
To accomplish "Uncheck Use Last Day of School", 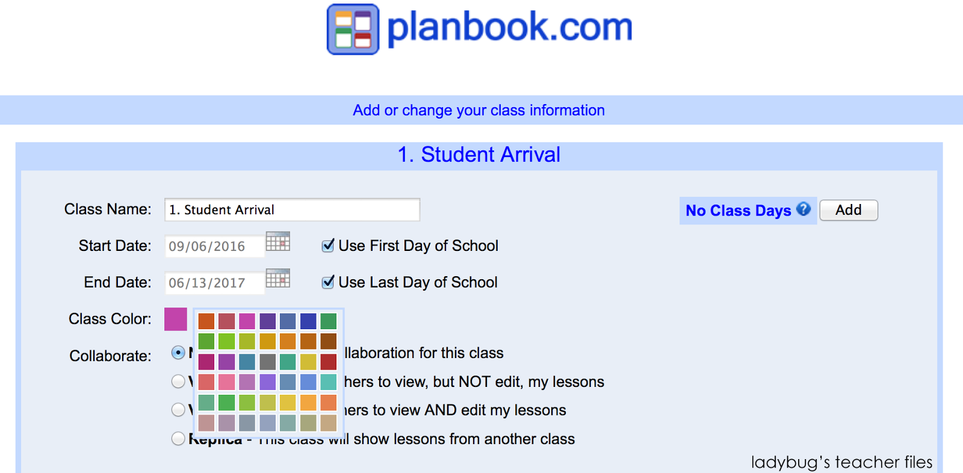I will [328, 282].
